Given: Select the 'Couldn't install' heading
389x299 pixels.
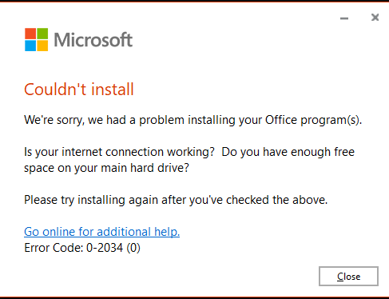Looking at the screenshot, I should [x=79, y=90].
